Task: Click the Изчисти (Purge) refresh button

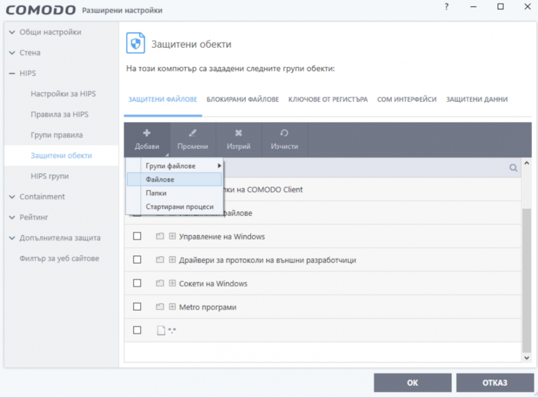Action: click(284, 140)
